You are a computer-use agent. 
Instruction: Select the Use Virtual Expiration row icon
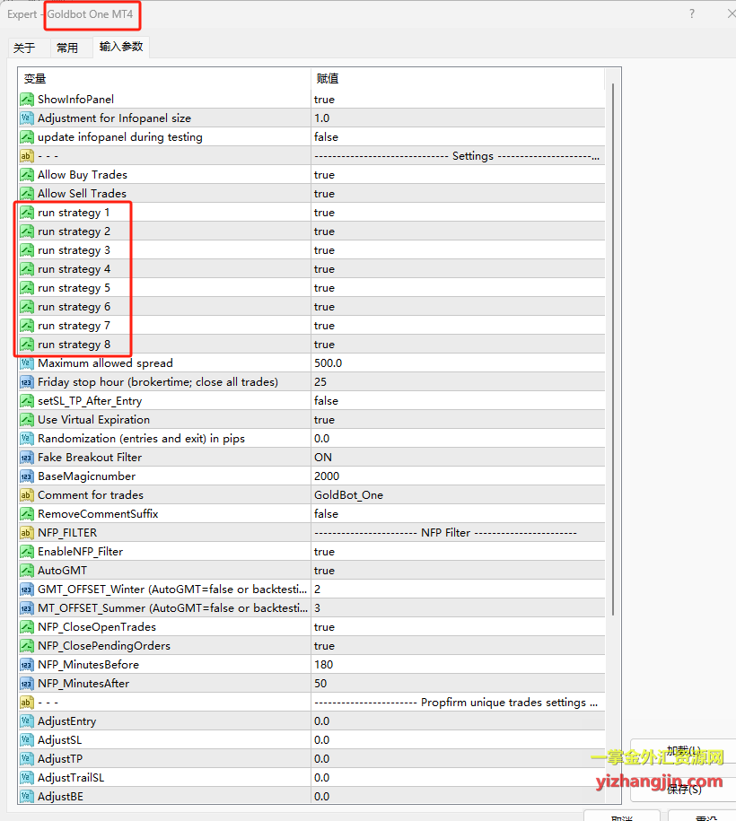coord(27,419)
